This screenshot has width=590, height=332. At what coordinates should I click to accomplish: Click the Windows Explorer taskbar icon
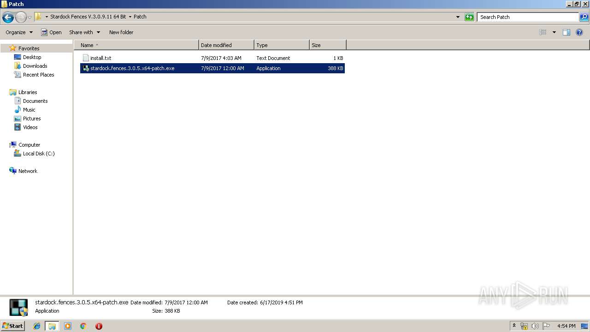click(52, 326)
